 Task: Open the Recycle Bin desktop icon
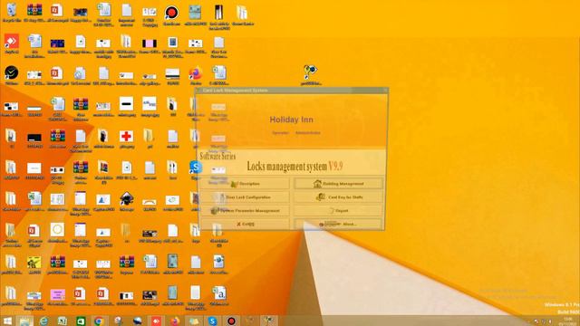tap(12, 14)
